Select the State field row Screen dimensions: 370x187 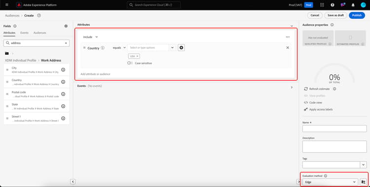click(x=37, y=106)
